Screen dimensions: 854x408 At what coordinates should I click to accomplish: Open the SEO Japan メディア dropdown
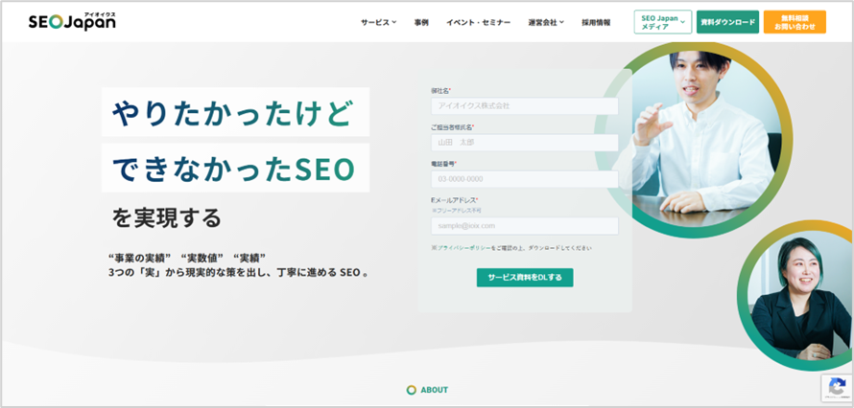662,22
